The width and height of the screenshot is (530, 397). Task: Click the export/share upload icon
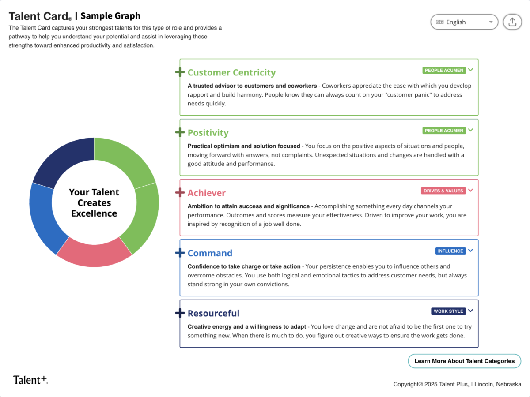(x=512, y=22)
